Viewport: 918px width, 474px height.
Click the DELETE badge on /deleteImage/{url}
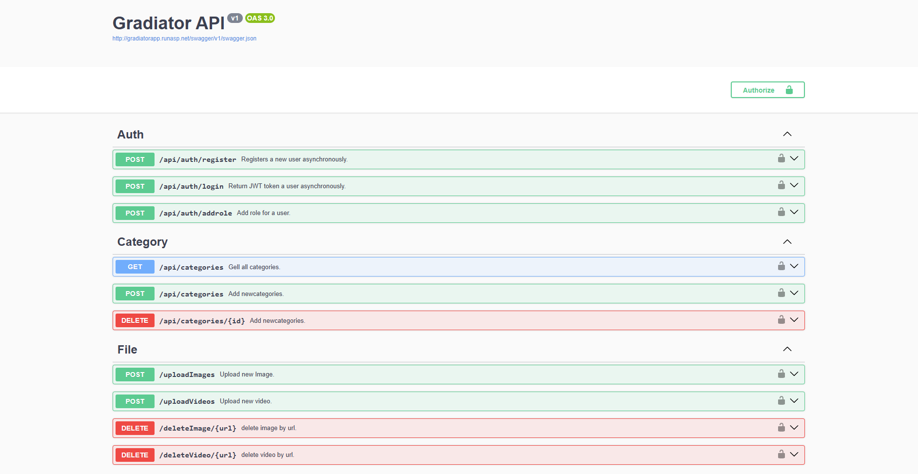click(x=135, y=428)
